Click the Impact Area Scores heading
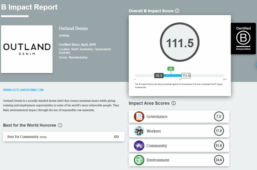Screen dimensions: 257x170 pyautogui.click(x=149, y=103)
